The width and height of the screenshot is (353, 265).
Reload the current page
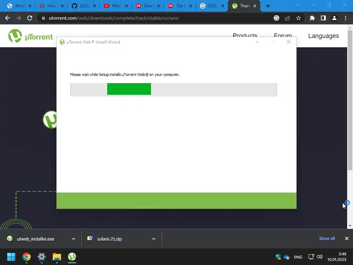[x=30, y=18]
